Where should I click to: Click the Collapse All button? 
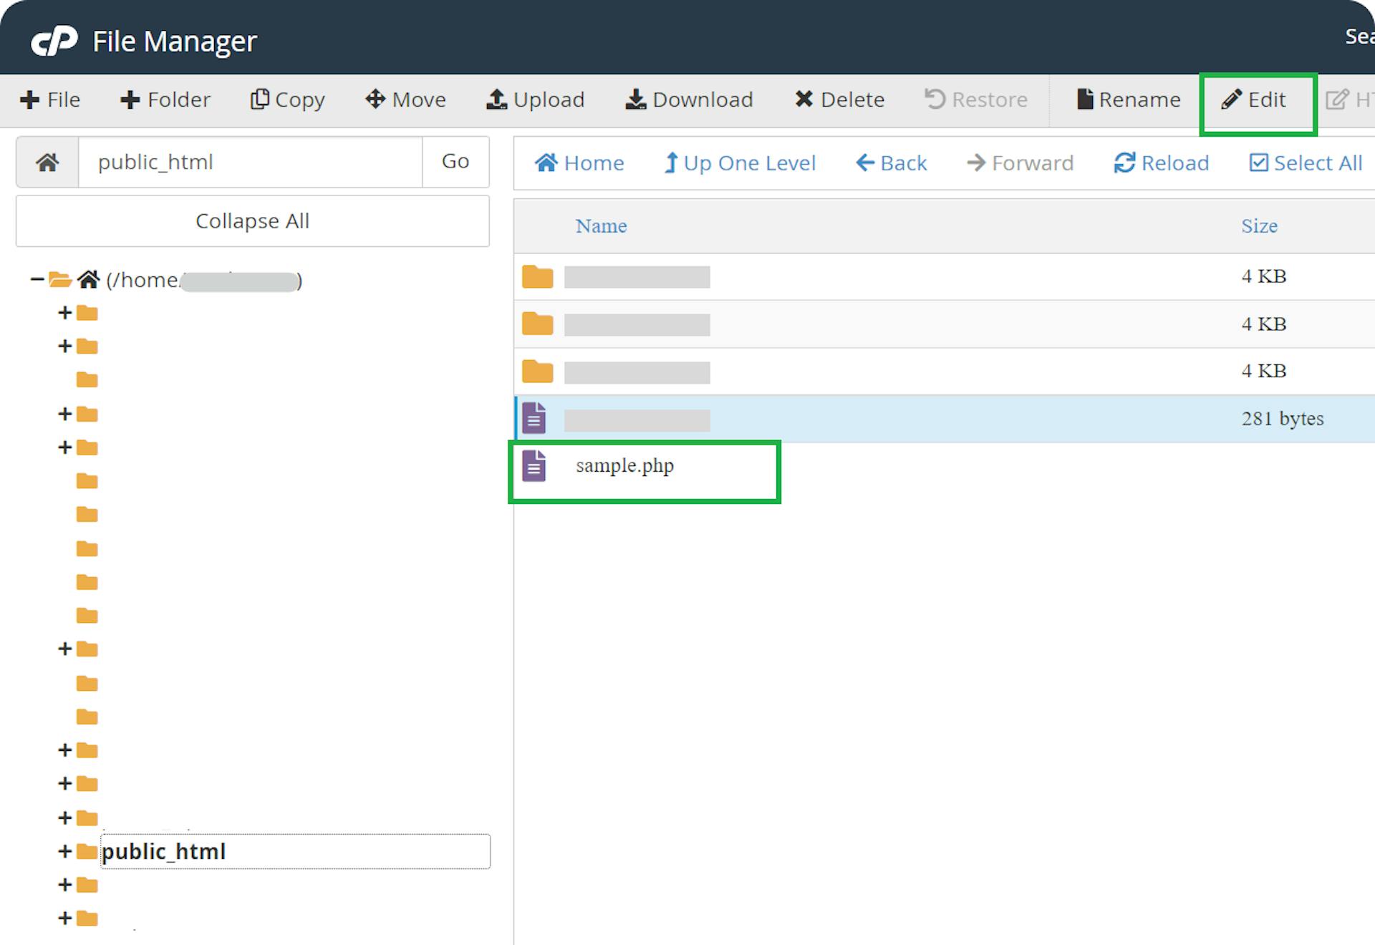coord(252,221)
